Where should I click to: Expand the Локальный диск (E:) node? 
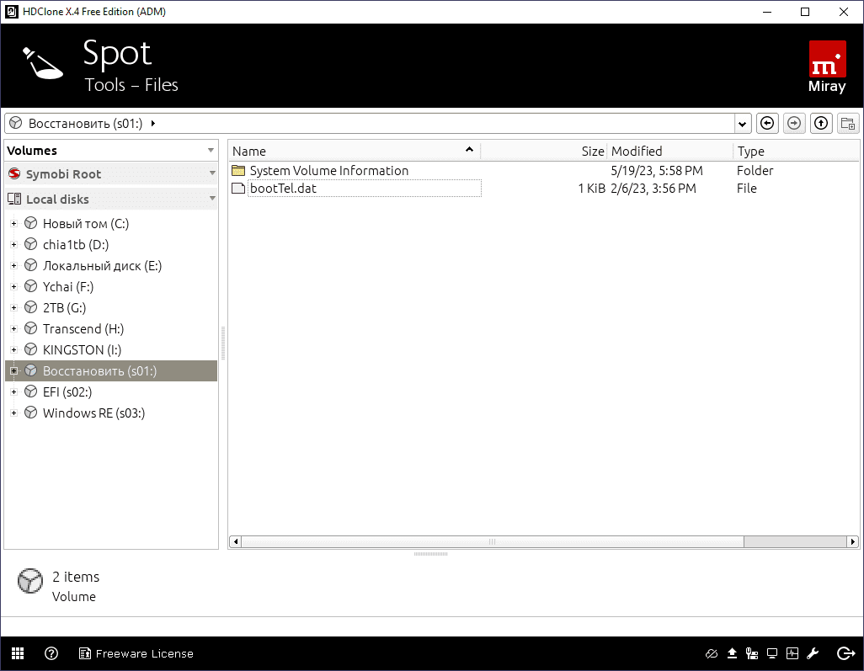click(13, 265)
